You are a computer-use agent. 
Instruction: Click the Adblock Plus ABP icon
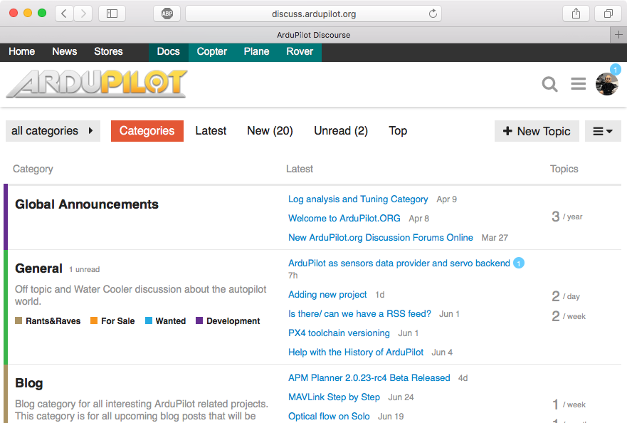tap(167, 14)
